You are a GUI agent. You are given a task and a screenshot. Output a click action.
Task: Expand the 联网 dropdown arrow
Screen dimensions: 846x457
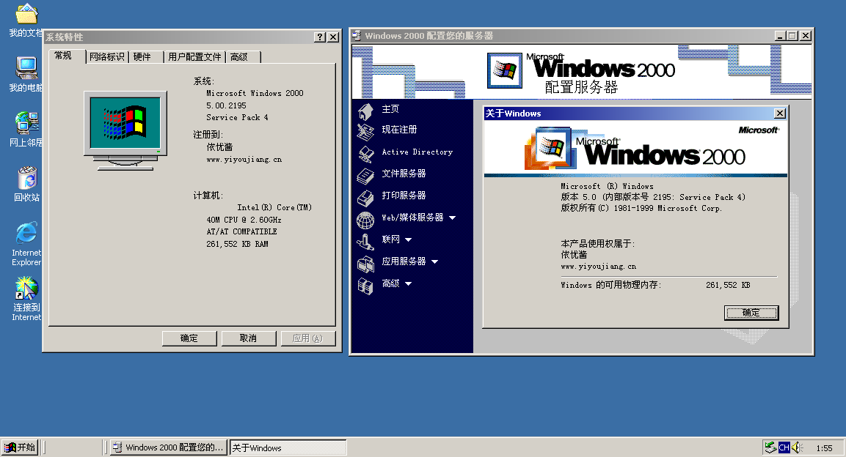(408, 239)
